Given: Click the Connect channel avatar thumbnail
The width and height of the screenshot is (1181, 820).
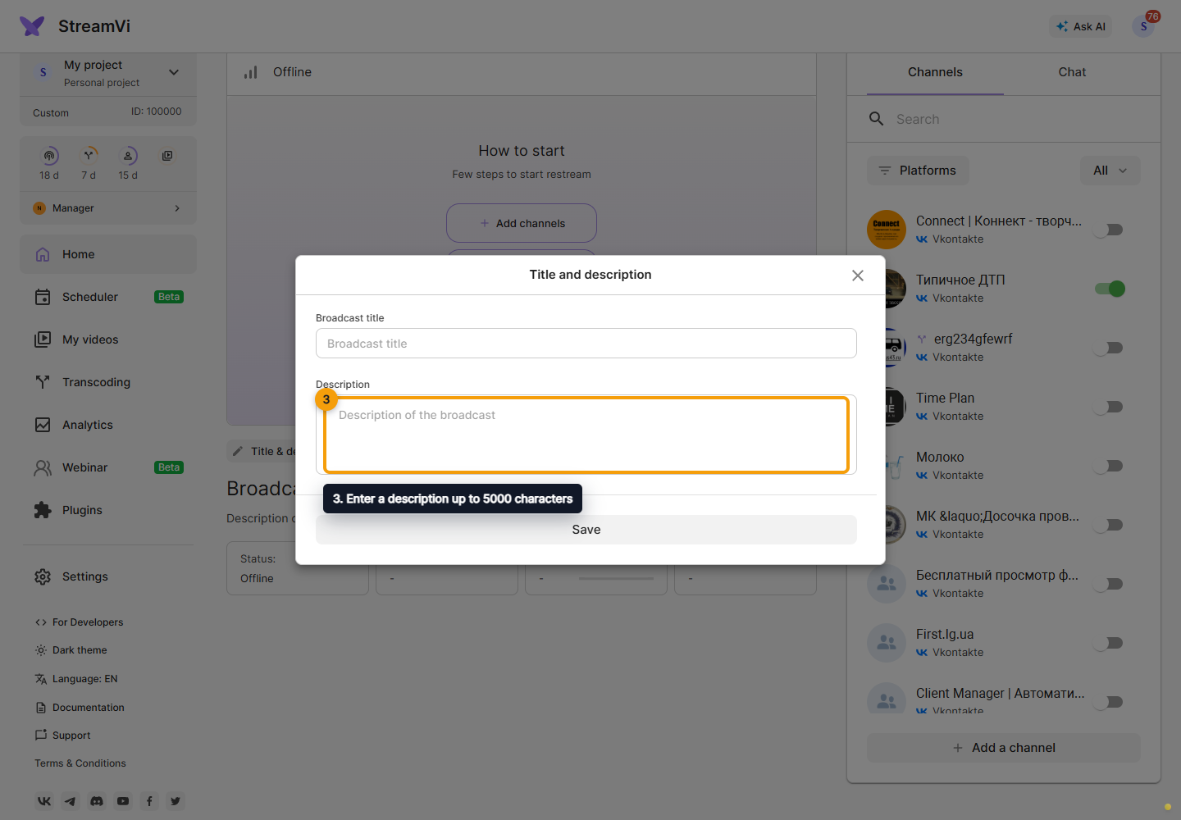Looking at the screenshot, I should 887,230.
